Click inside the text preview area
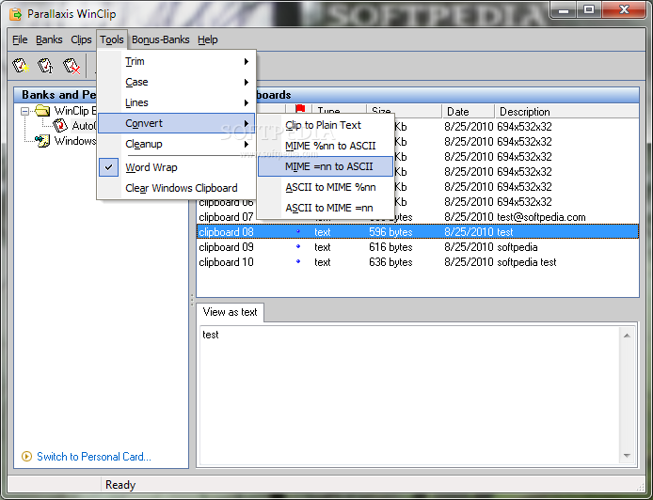Viewport: 653px width, 500px height. [x=410, y=395]
